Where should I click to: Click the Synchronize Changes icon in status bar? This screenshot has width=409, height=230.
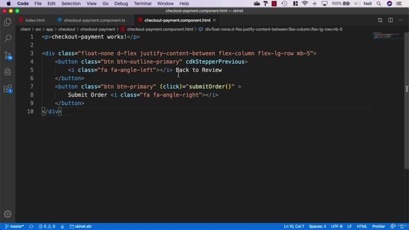31,226
